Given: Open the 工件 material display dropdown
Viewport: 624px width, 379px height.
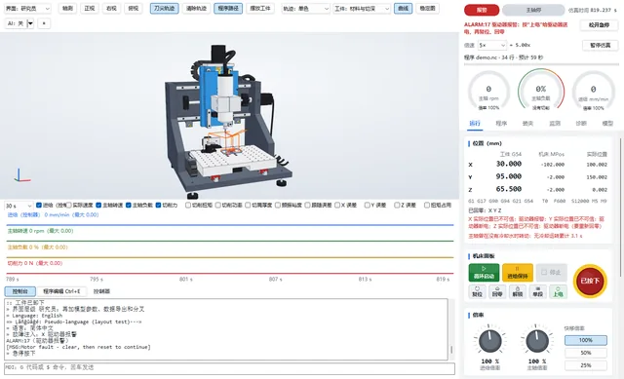Looking at the screenshot, I should [x=362, y=9].
